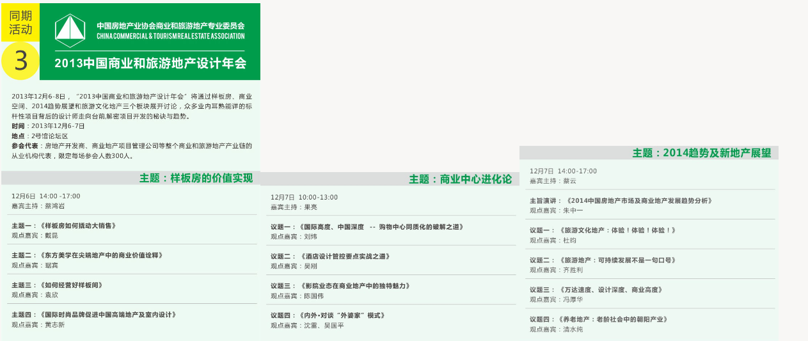Click the 12月7日 10:00-13:00 time entry
808x341 pixels.
pyautogui.click(x=305, y=197)
